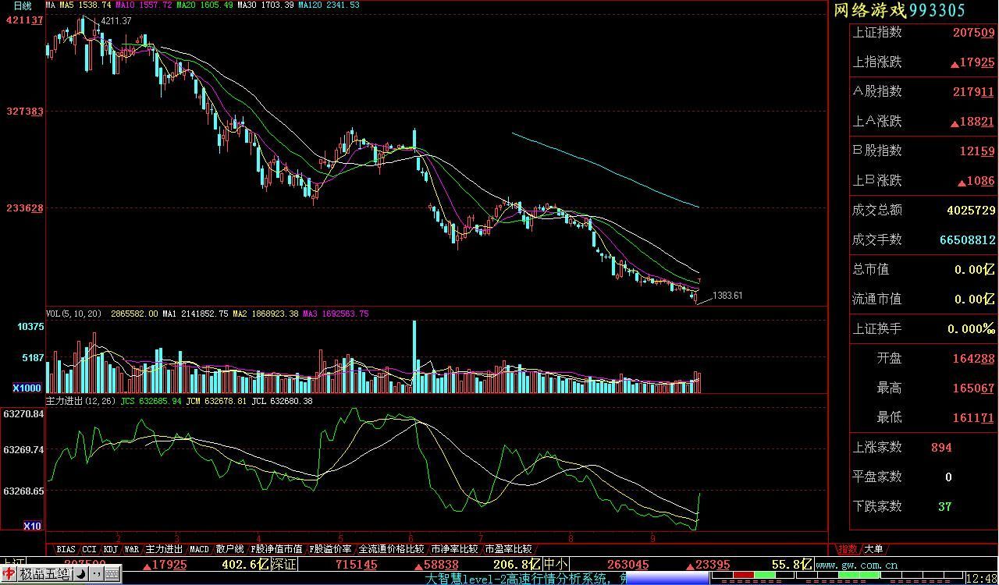Click the VOL(5,10,20) indicator label
This screenshot has height=585, width=999.
(x=74, y=314)
